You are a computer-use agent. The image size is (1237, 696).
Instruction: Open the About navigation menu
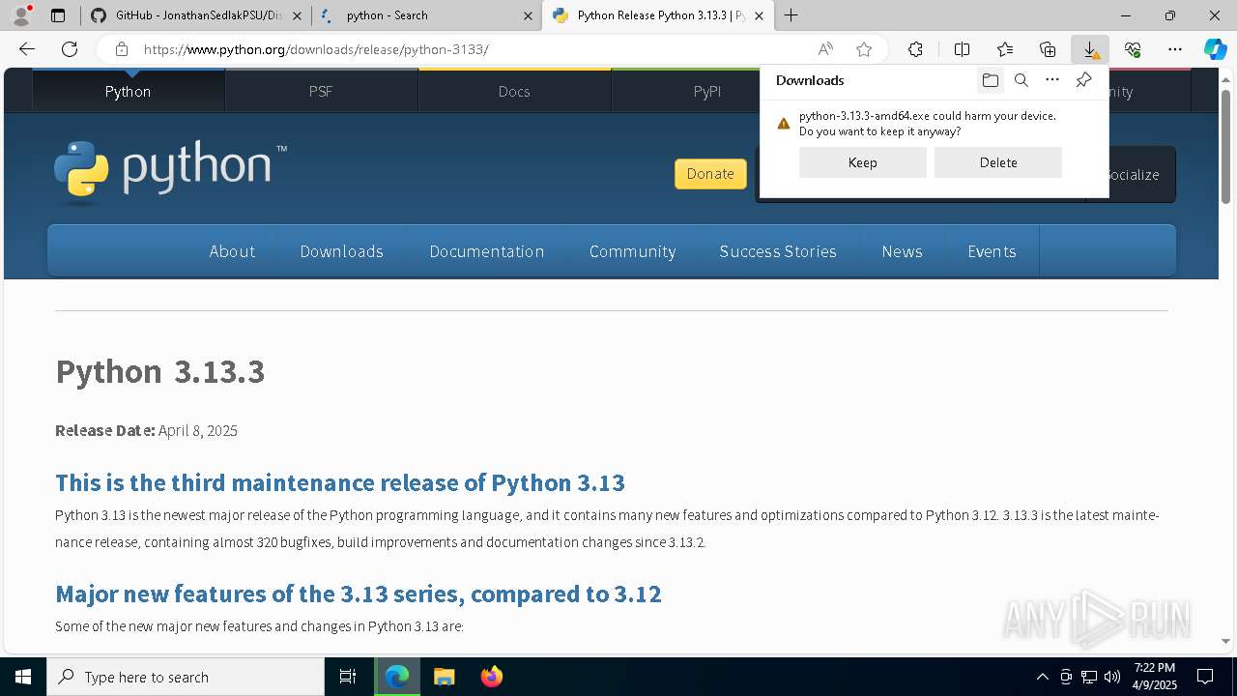pos(232,251)
